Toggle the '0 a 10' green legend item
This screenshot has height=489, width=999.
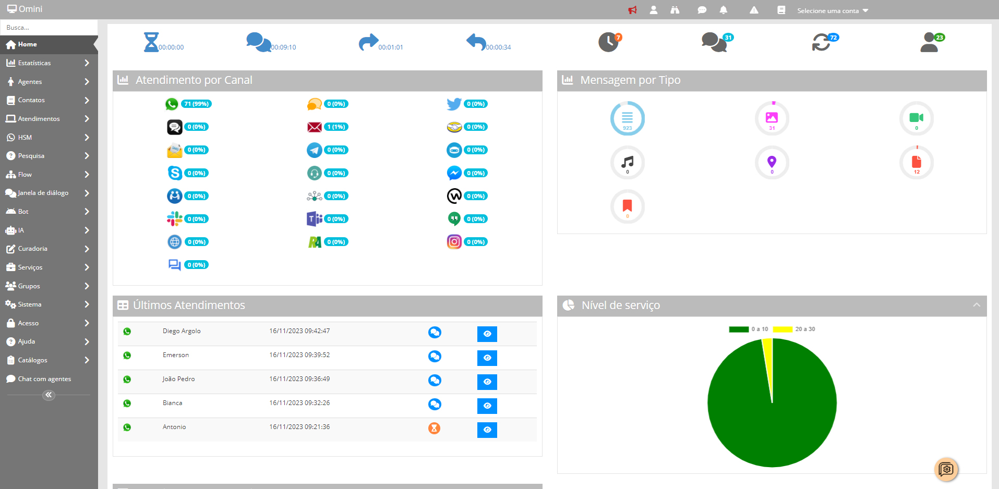click(x=748, y=329)
